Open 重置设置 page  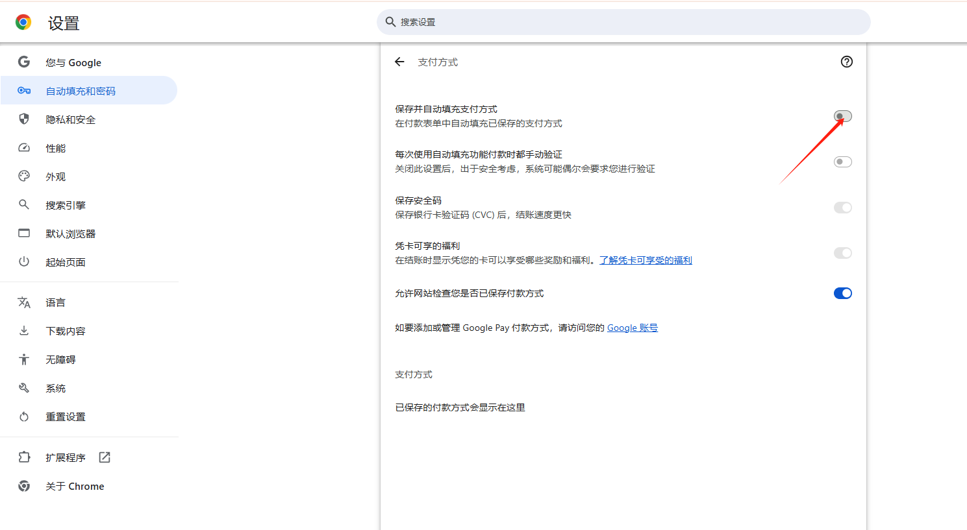pos(89,416)
